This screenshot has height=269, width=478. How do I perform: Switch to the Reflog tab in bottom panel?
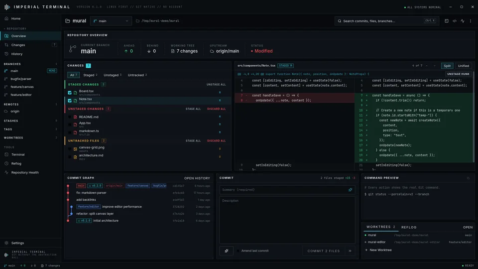click(x=409, y=227)
